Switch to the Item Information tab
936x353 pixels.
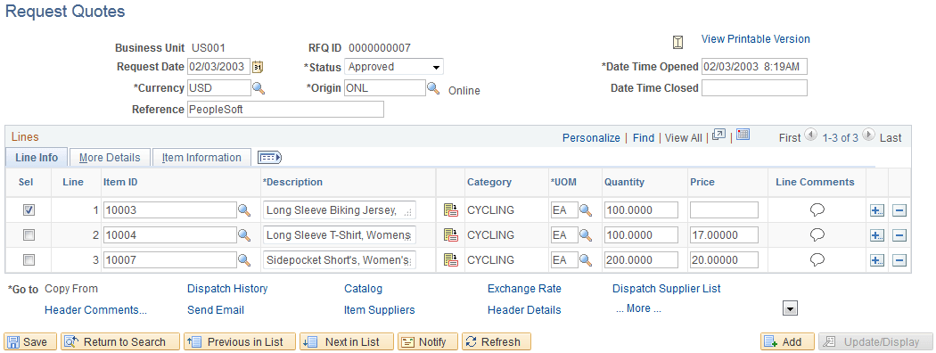[201, 158]
